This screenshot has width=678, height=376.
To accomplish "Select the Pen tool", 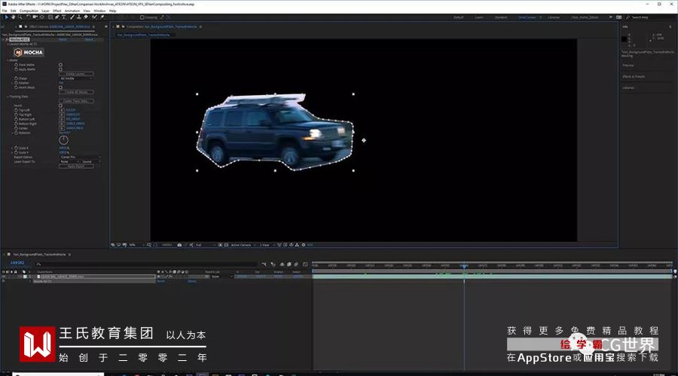I will tap(57, 17).
